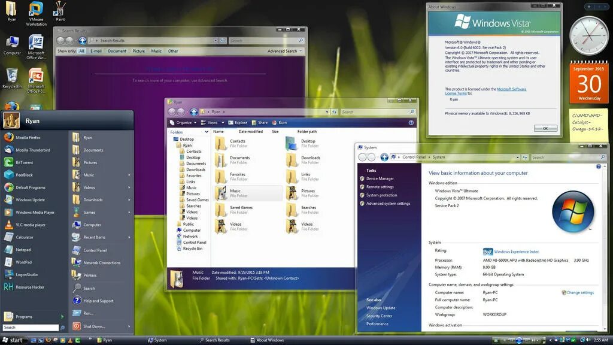Click Explore in the Ryan window toolbar

(238, 123)
